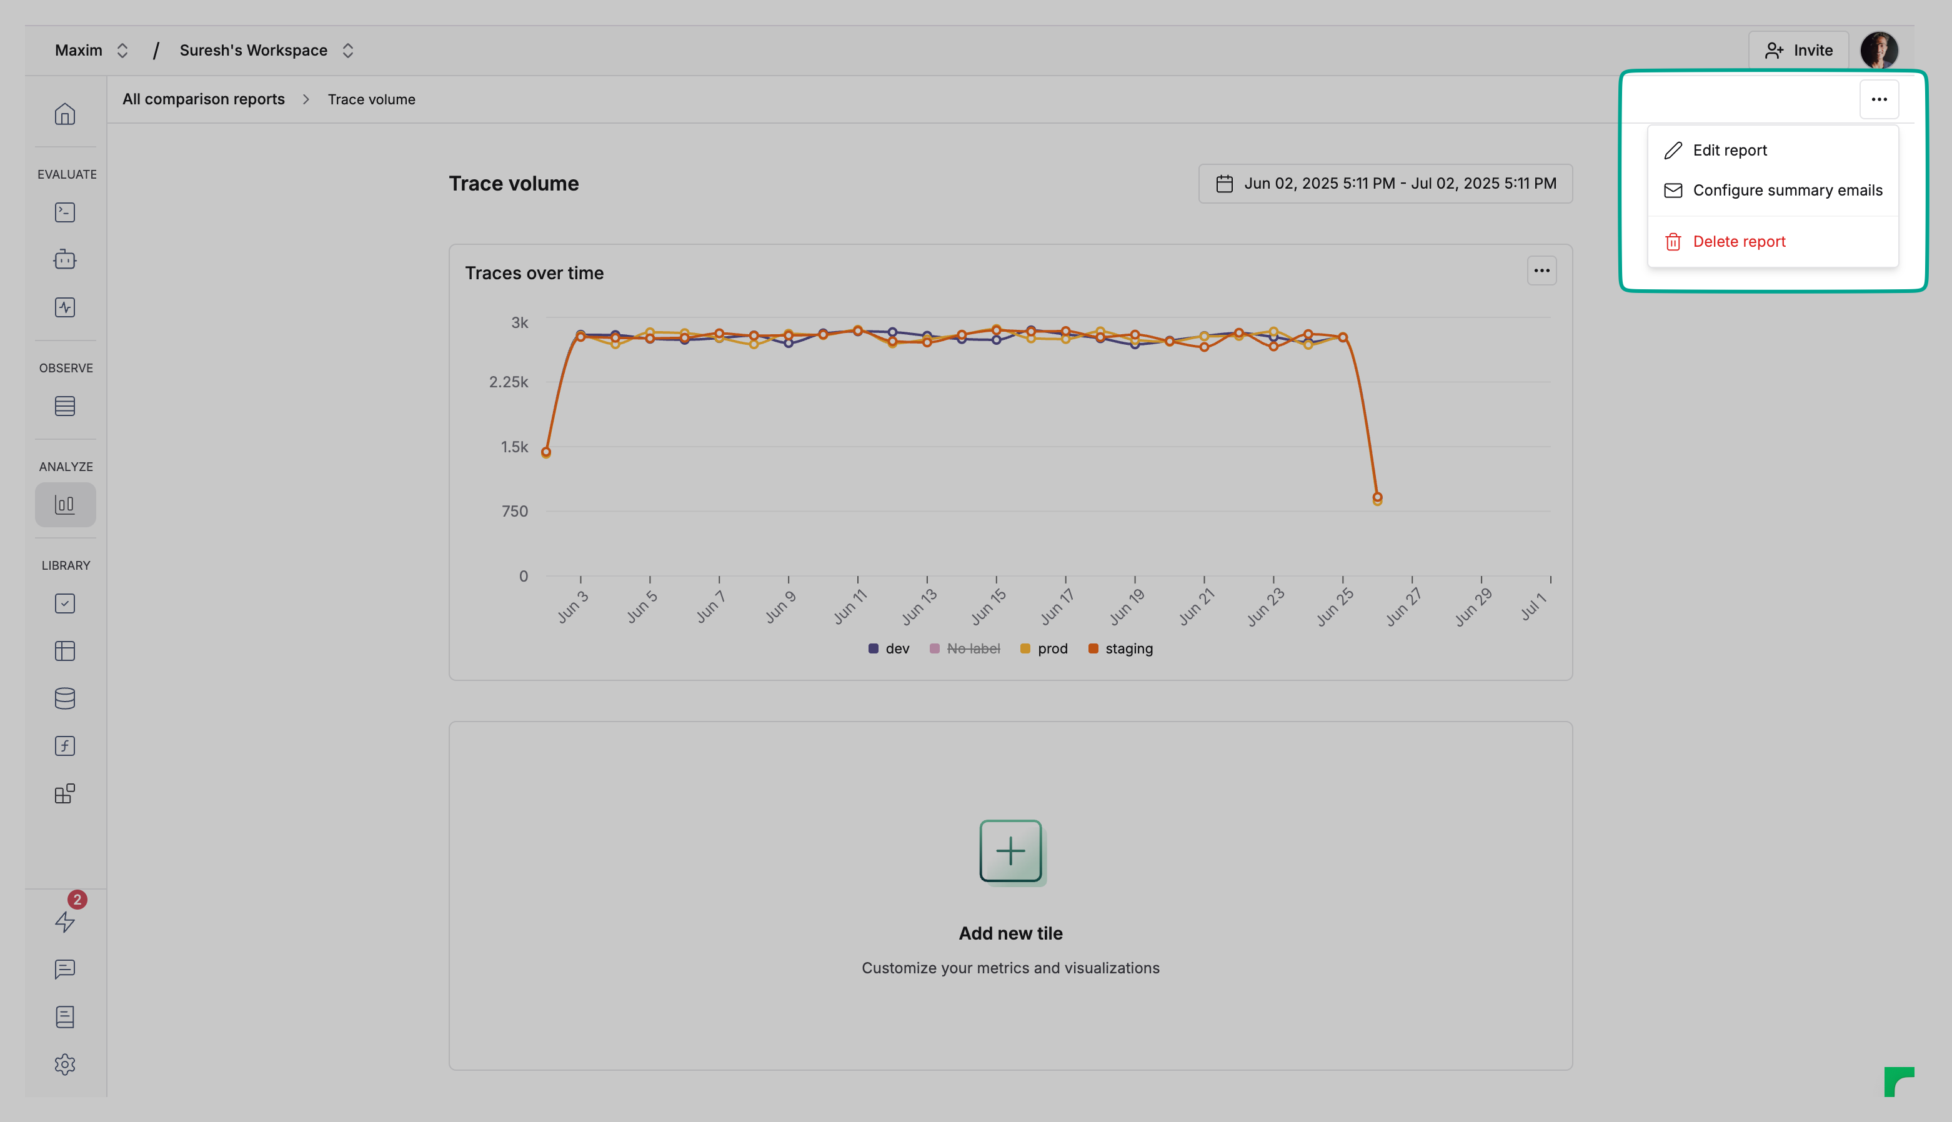Go to All comparison reports breadcrumb
The image size is (1952, 1122).
204,99
